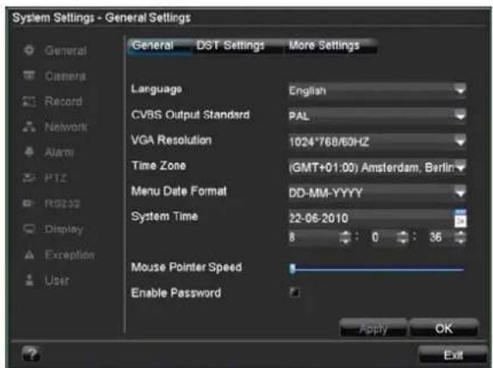Open Network settings menu entry
Viewport: 493px width, 368px height.
(x=66, y=127)
